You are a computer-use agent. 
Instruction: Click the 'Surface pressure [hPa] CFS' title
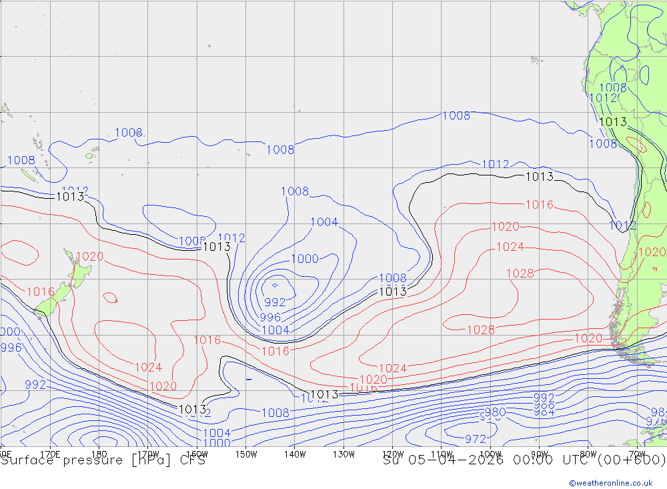point(102,460)
